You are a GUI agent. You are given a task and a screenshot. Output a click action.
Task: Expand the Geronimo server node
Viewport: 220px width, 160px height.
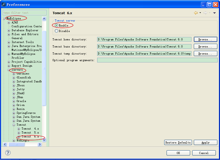(x=14, y=74)
